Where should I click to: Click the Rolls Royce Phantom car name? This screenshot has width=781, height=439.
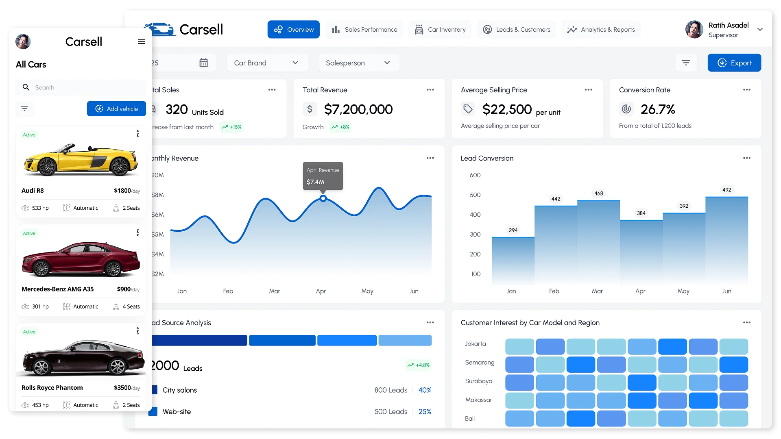click(52, 387)
